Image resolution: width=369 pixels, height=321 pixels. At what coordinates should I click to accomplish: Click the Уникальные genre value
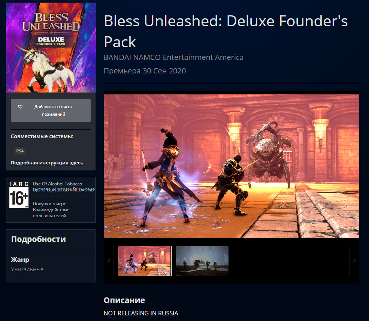click(x=27, y=269)
